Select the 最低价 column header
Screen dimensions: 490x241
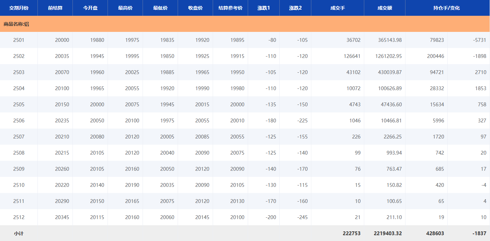coord(160,8)
